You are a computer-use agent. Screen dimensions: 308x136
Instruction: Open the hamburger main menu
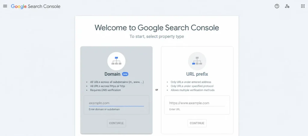point(5,6)
